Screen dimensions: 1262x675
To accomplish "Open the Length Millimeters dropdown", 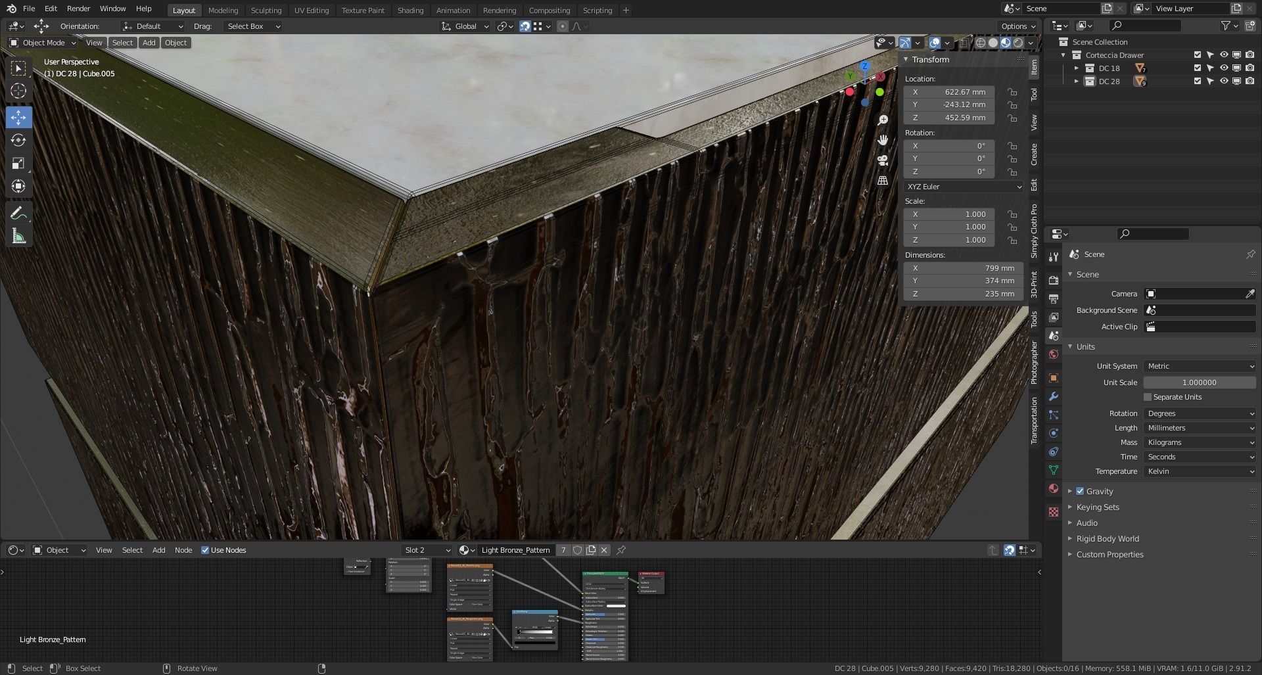I will 1200,428.
